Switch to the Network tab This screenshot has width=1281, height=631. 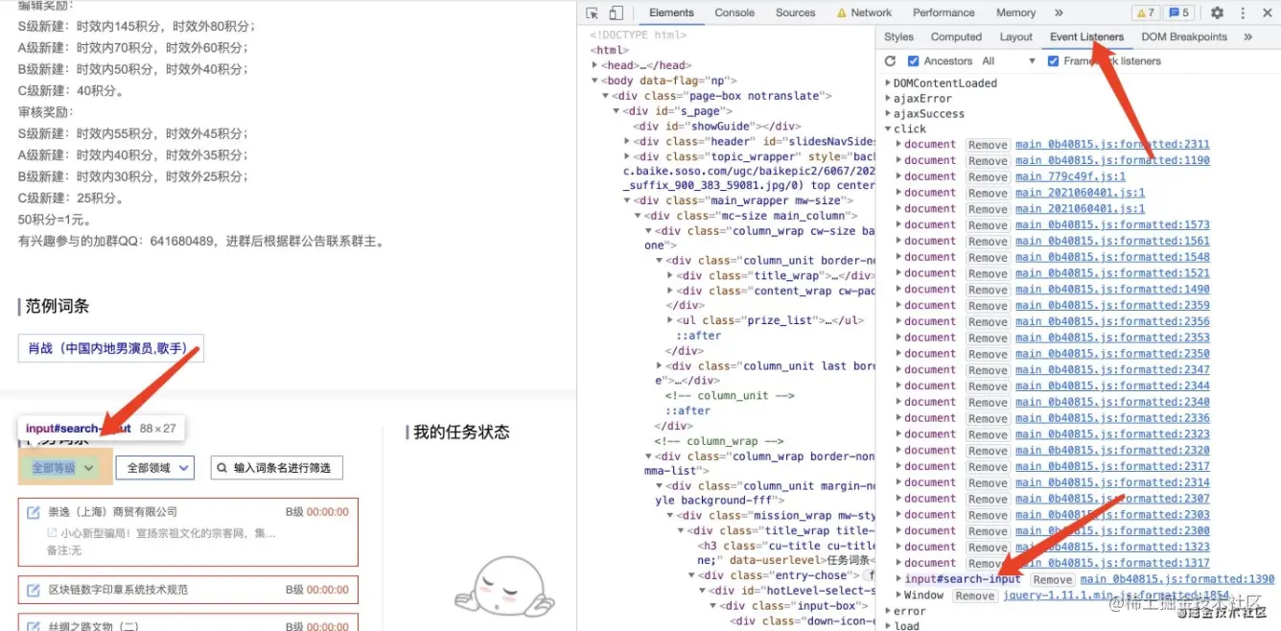pyautogui.click(x=864, y=12)
